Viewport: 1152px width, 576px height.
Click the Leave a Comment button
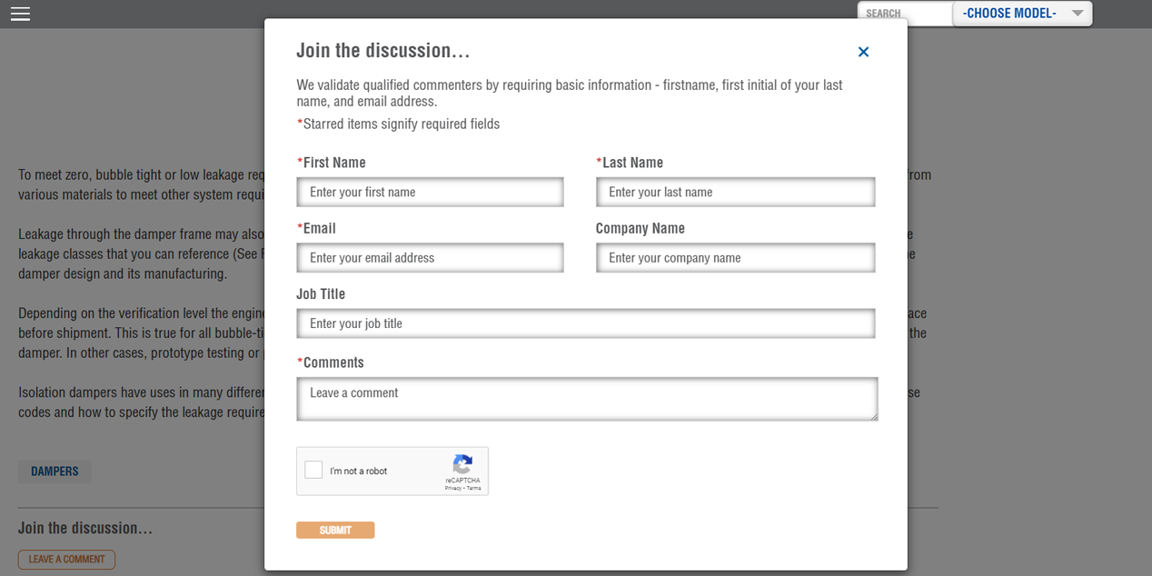coord(66,560)
